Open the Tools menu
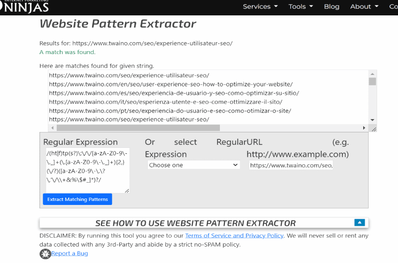The height and width of the screenshot is (263, 398). click(300, 6)
